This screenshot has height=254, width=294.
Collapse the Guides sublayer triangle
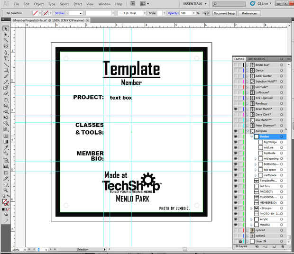(x=252, y=136)
